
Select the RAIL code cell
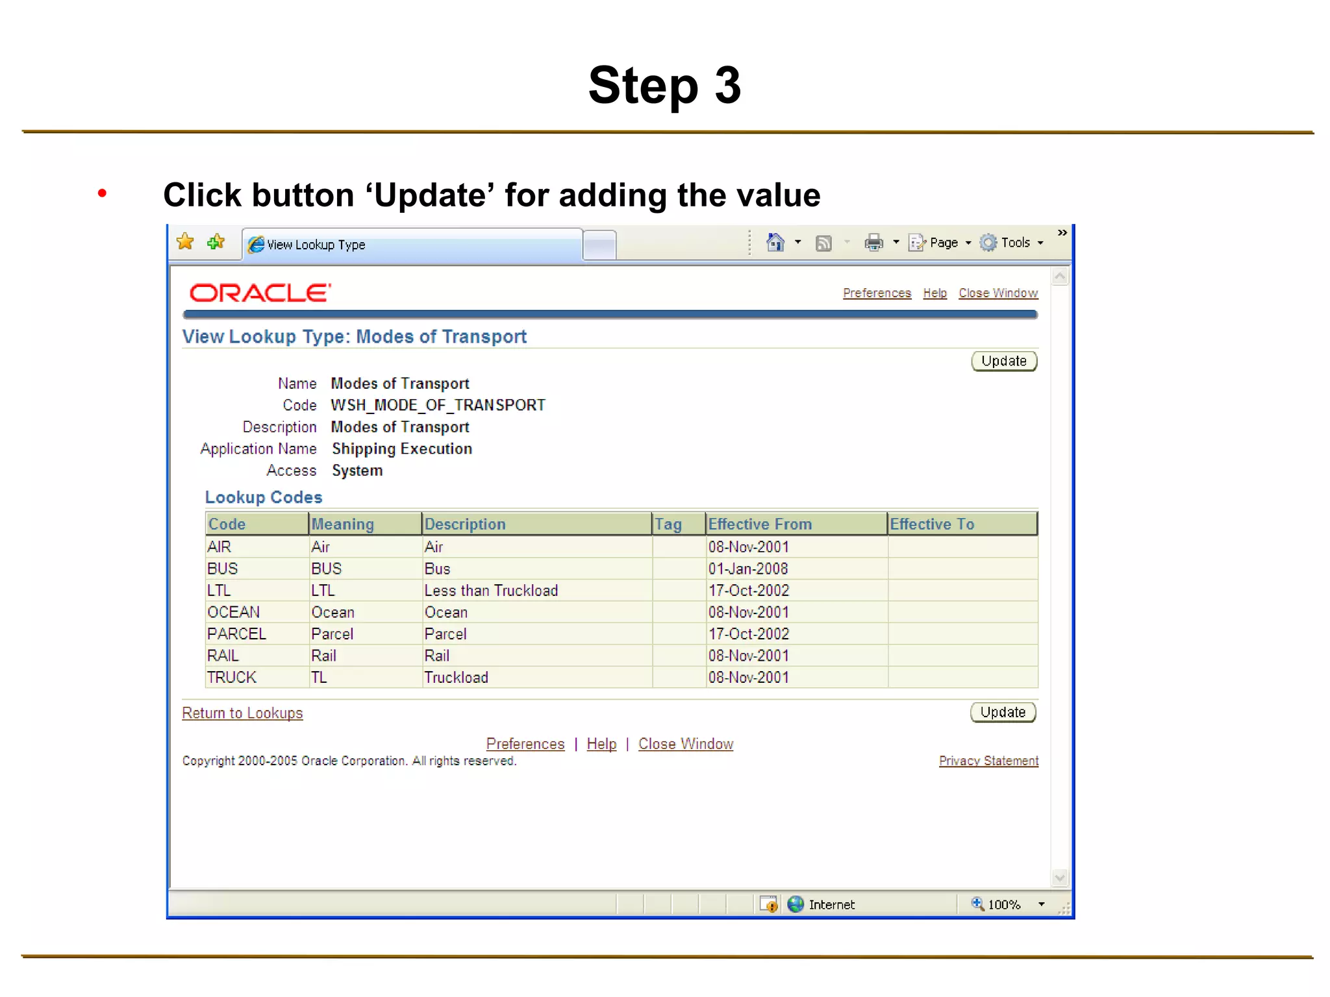(257, 656)
